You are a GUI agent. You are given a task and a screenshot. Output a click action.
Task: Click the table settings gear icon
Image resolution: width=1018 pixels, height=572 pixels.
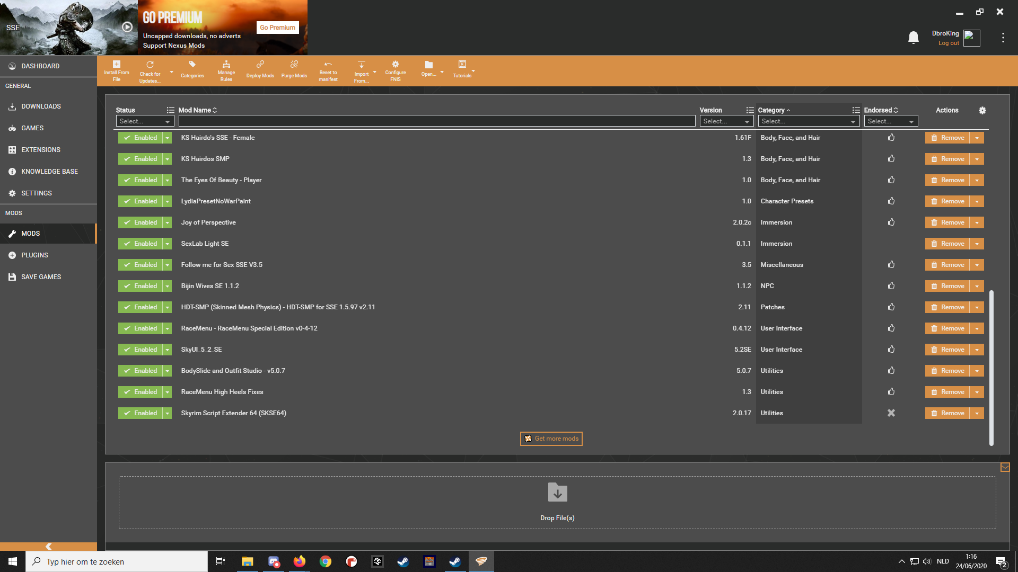coord(982,110)
